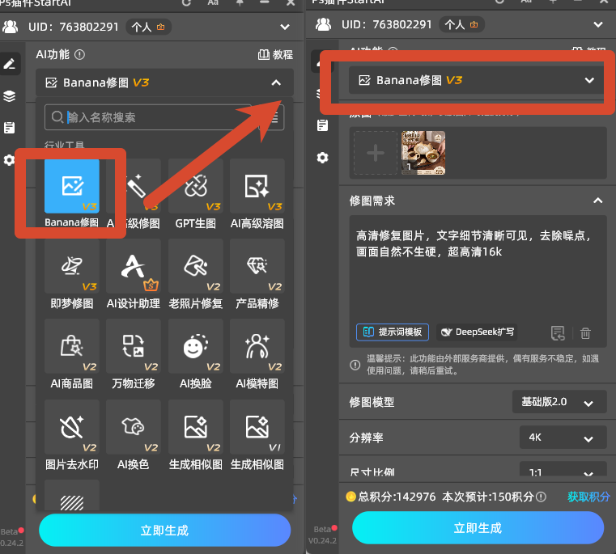
Task: Click the prompt history icon beside trash
Action: (x=558, y=333)
